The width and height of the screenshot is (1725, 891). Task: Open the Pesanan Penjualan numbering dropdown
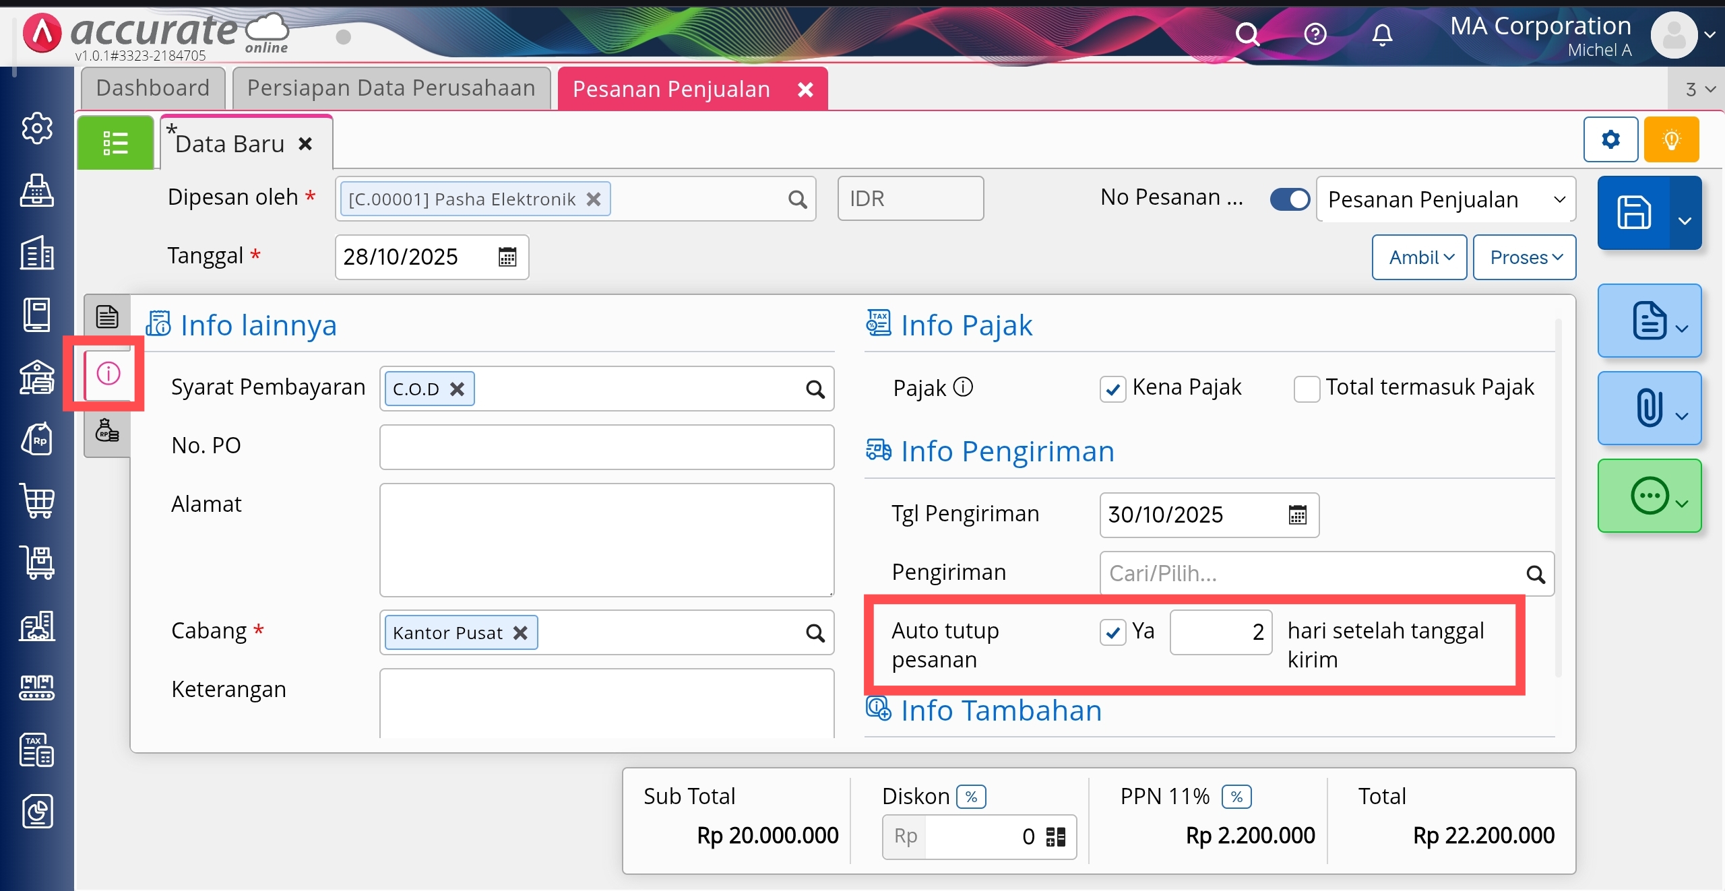tap(1445, 199)
